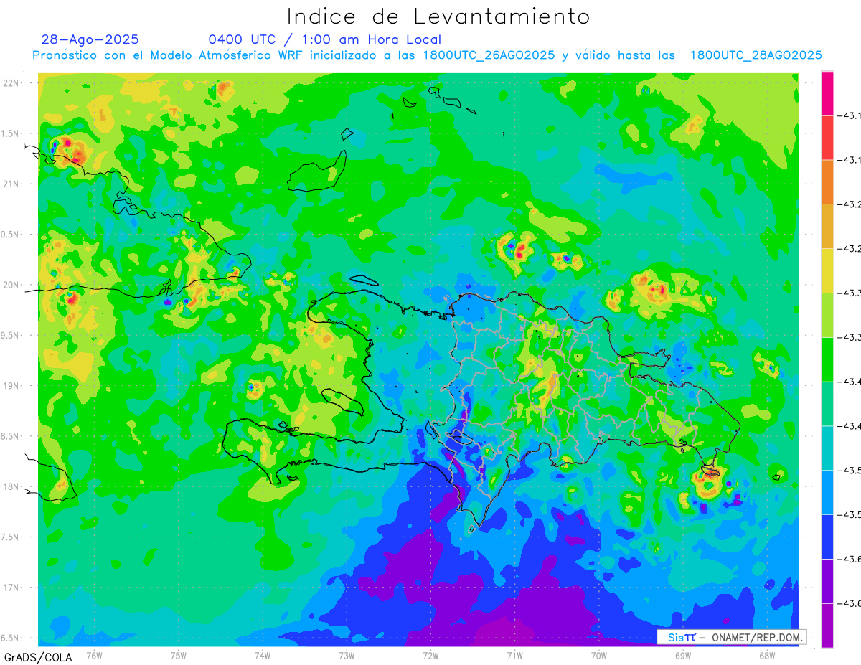Click the '1.5N' latitude tick label

click(x=9, y=133)
